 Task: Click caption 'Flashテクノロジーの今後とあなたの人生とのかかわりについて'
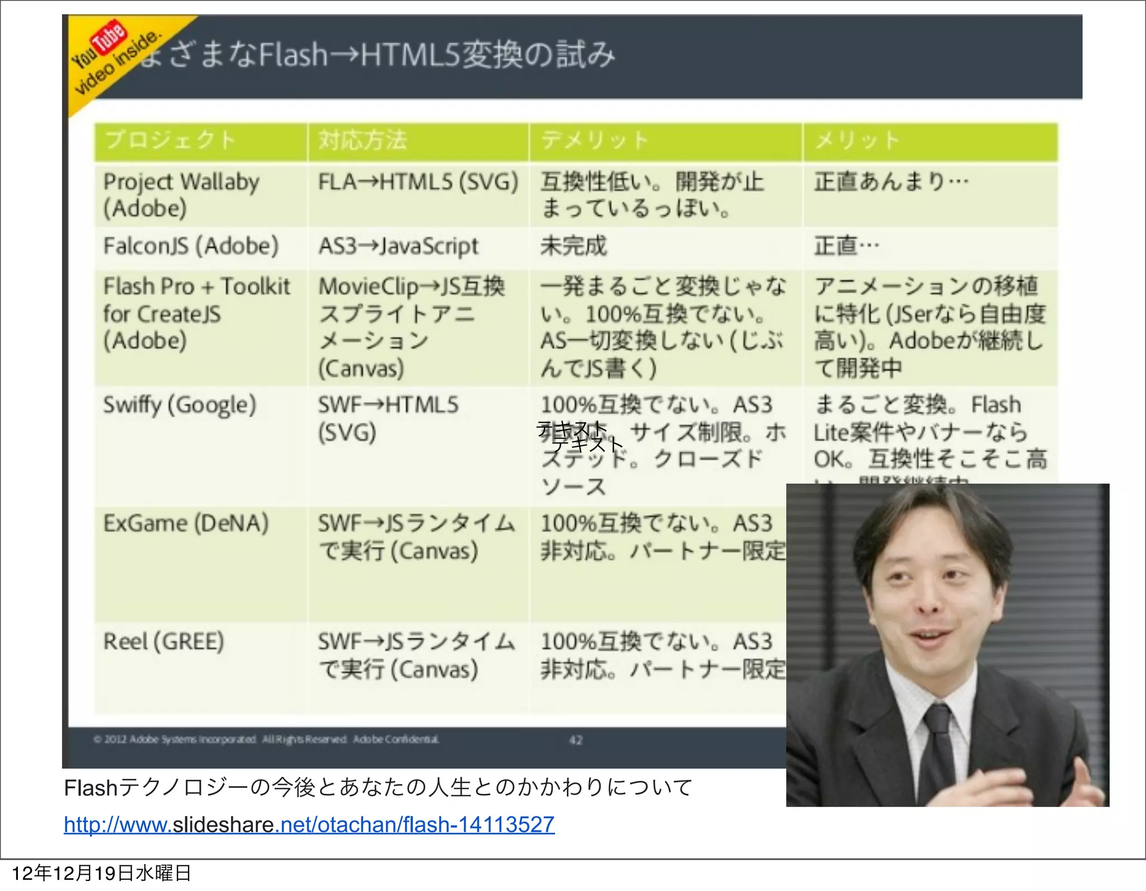pyautogui.click(x=378, y=788)
